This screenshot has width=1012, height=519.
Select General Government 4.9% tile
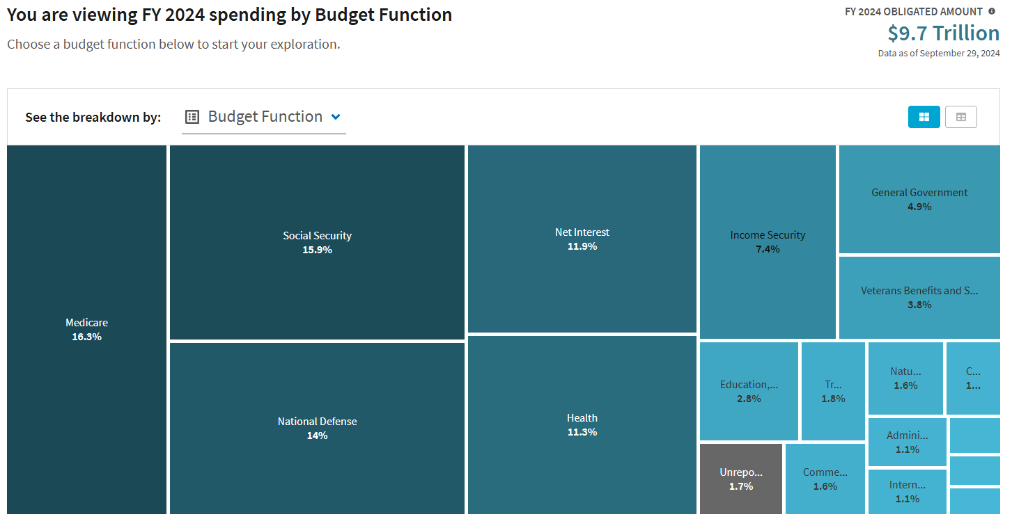click(919, 199)
